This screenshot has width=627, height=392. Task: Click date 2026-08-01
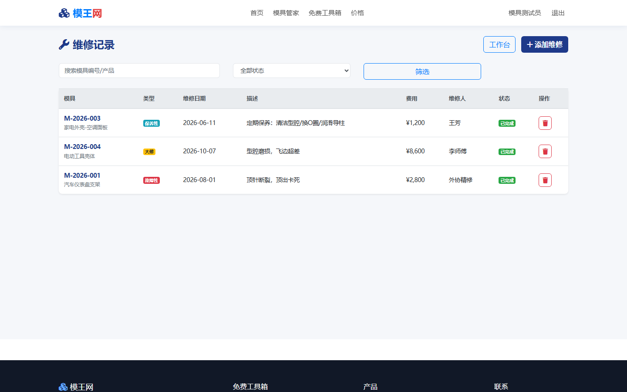click(x=199, y=180)
